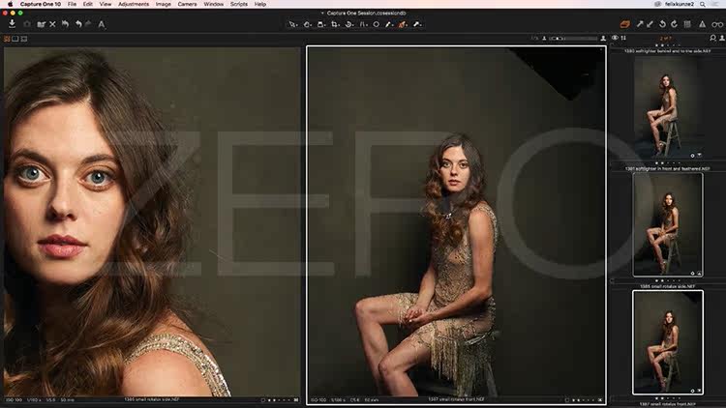The height and width of the screenshot is (408, 726).
Task: Rotate image left with the counterclockwise icon
Action: point(662,24)
